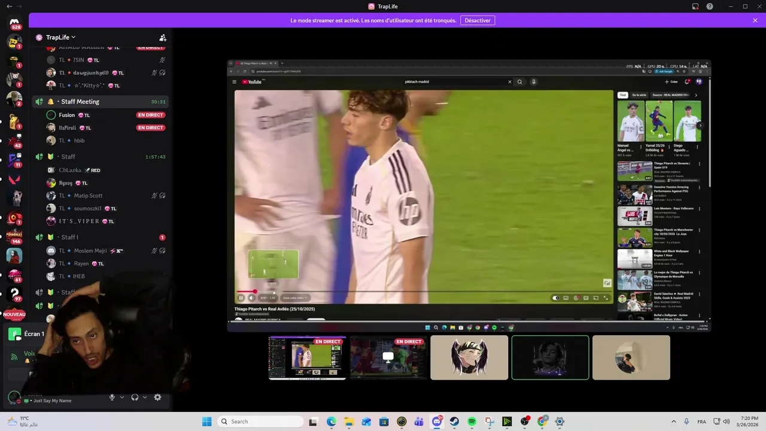Click YouTube search magnifier button
The height and width of the screenshot is (431, 766).
[519, 82]
